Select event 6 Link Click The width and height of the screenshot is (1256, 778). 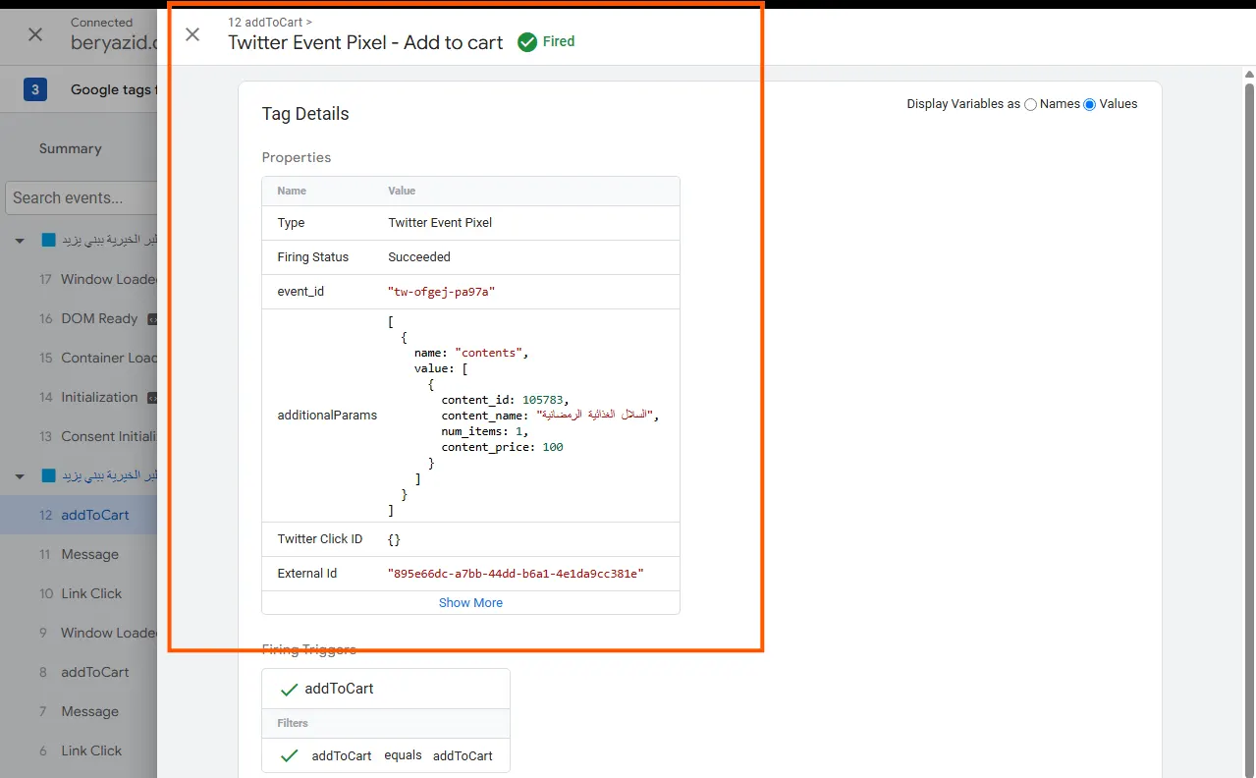pyautogui.click(x=79, y=750)
